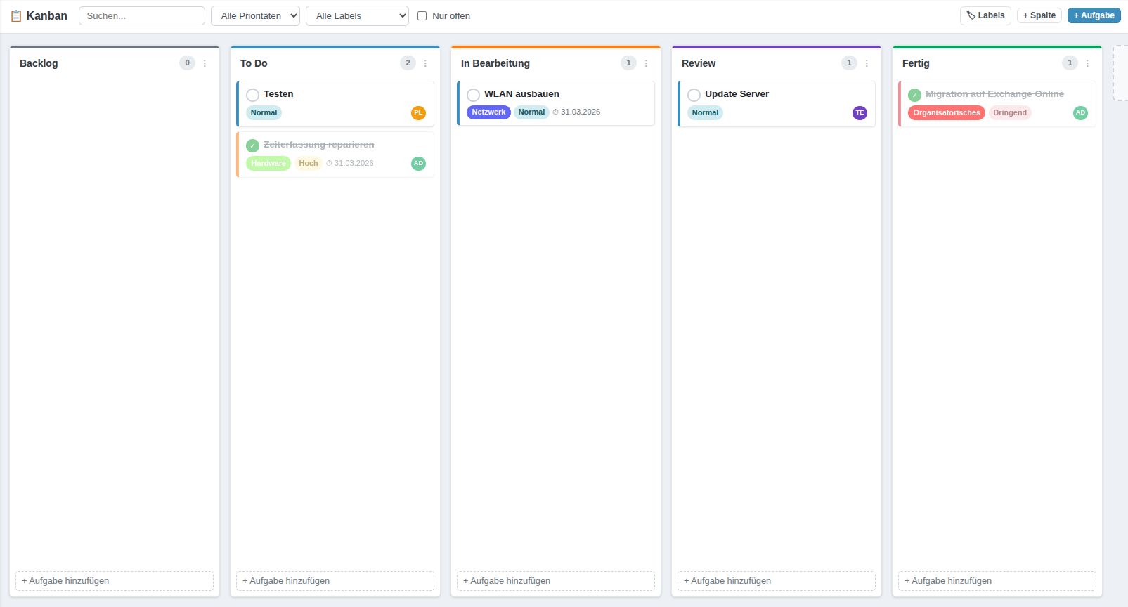
Task: Add a task to the Fertig column
Action: click(997, 581)
